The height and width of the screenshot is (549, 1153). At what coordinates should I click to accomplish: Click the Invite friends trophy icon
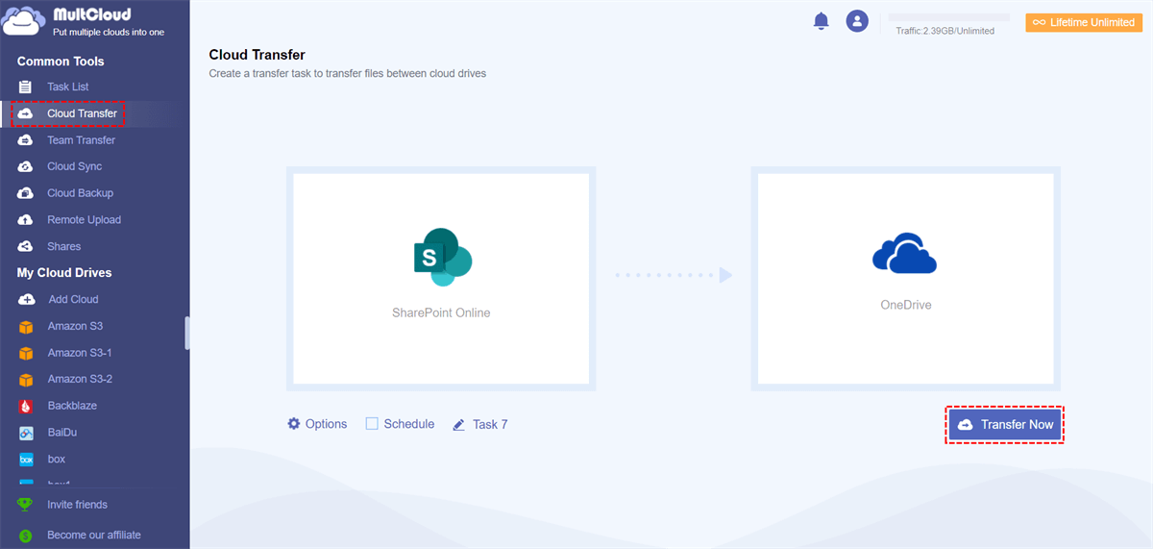(x=25, y=505)
